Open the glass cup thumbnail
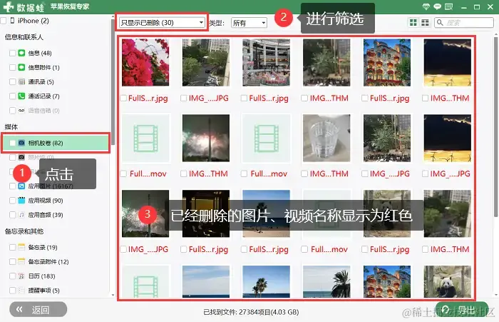This screenshot has height=322, width=499. coord(326,138)
